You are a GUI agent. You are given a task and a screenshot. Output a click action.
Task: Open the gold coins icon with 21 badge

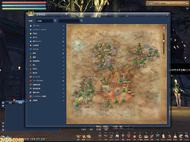click(84, 137)
